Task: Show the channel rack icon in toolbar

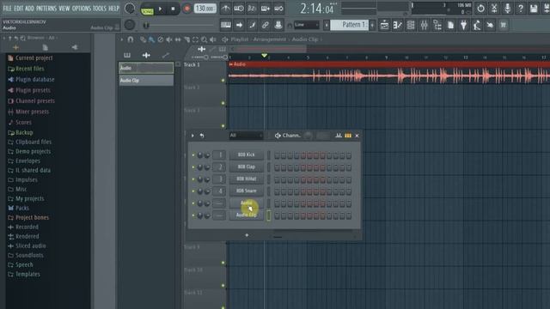Action: coord(411,25)
